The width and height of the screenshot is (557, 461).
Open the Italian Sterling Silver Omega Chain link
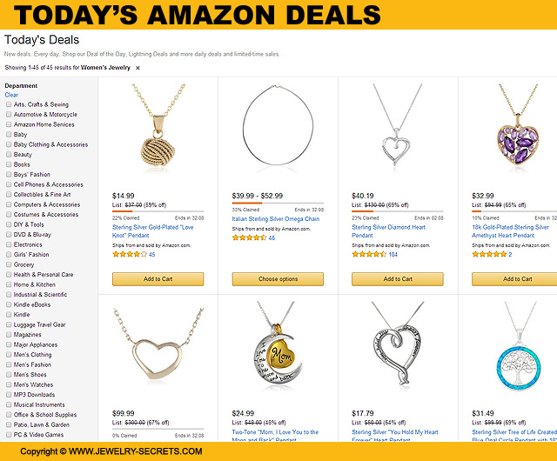pyautogui.click(x=276, y=219)
